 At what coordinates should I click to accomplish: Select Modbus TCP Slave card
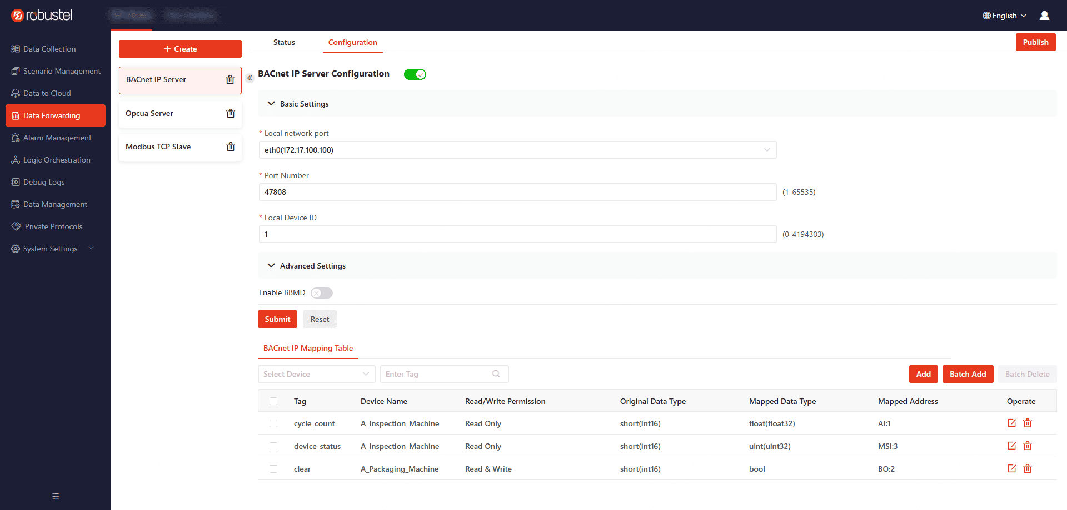(180, 147)
